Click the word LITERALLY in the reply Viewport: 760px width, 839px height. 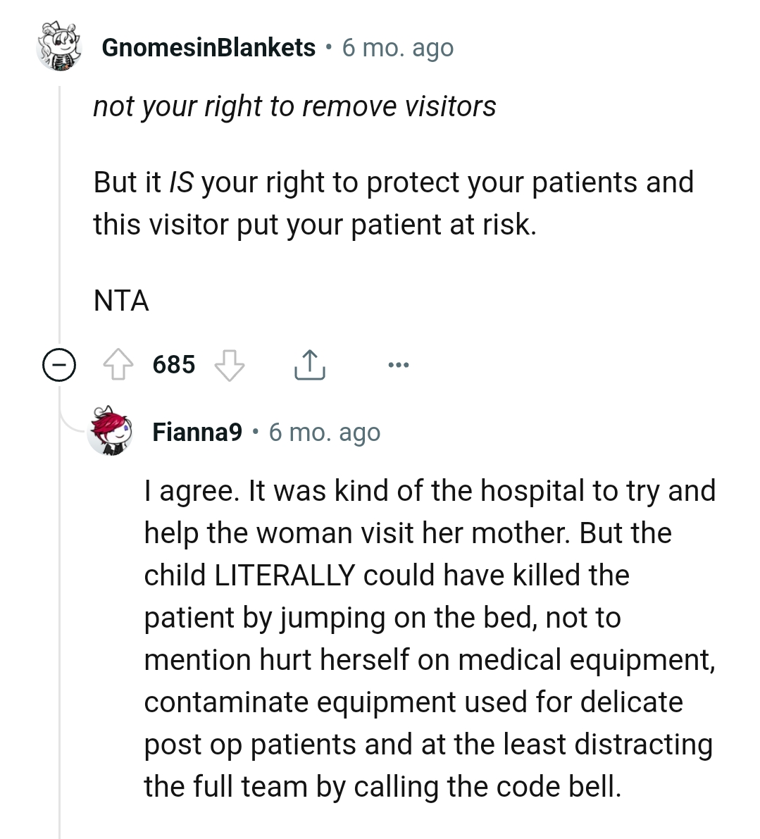click(284, 576)
